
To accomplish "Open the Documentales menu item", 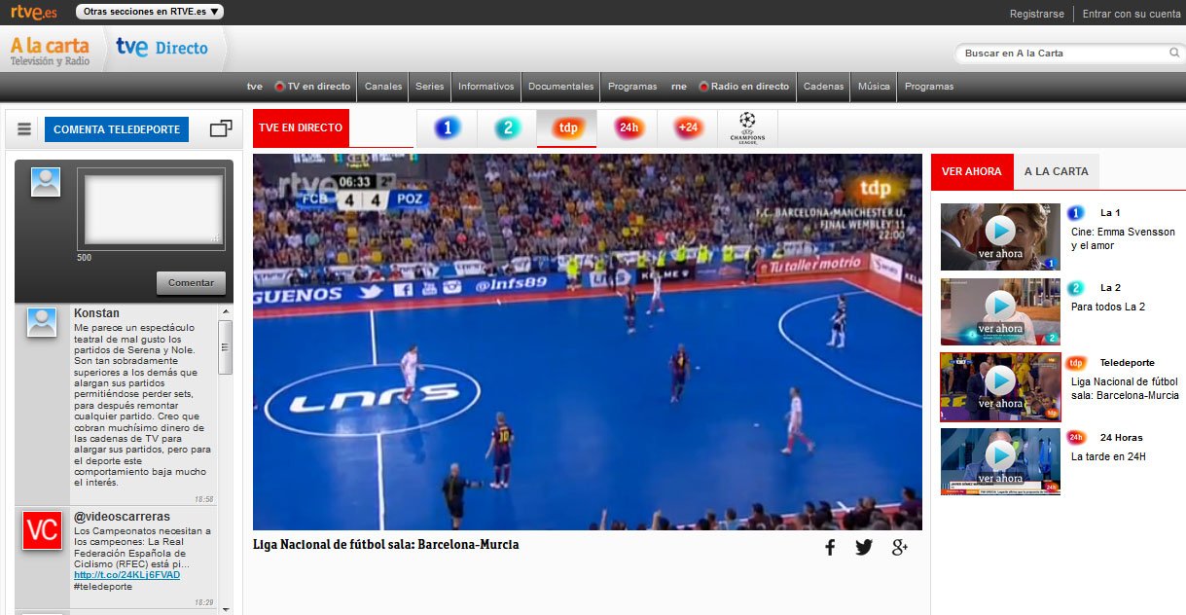I will click(560, 87).
